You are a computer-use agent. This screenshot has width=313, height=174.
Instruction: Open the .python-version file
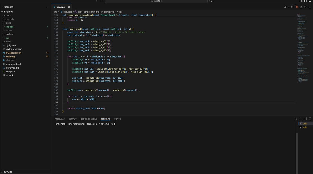click(x=26, y=49)
